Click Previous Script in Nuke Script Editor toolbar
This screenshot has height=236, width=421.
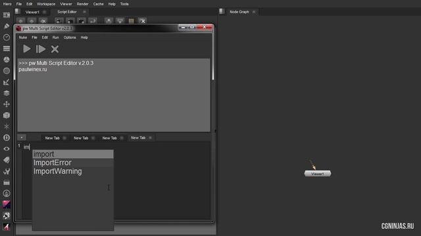pyautogui.click(x=20, y=21)
